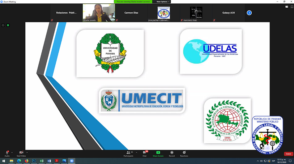Image resolution: width=294 pixels, height=164 pixels.
Task: Click the UMECIT logo on the slide
Action: [x=142, y=100]
